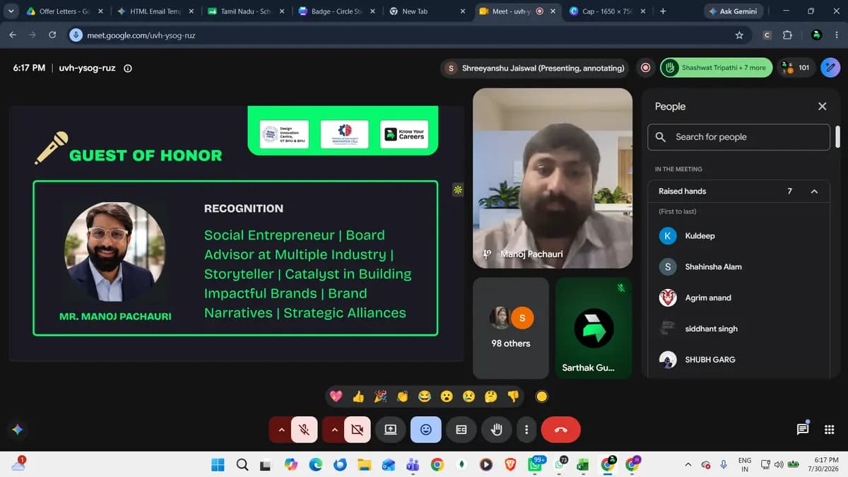
Task: Toggle the muted microphone button
Action: 304,429
